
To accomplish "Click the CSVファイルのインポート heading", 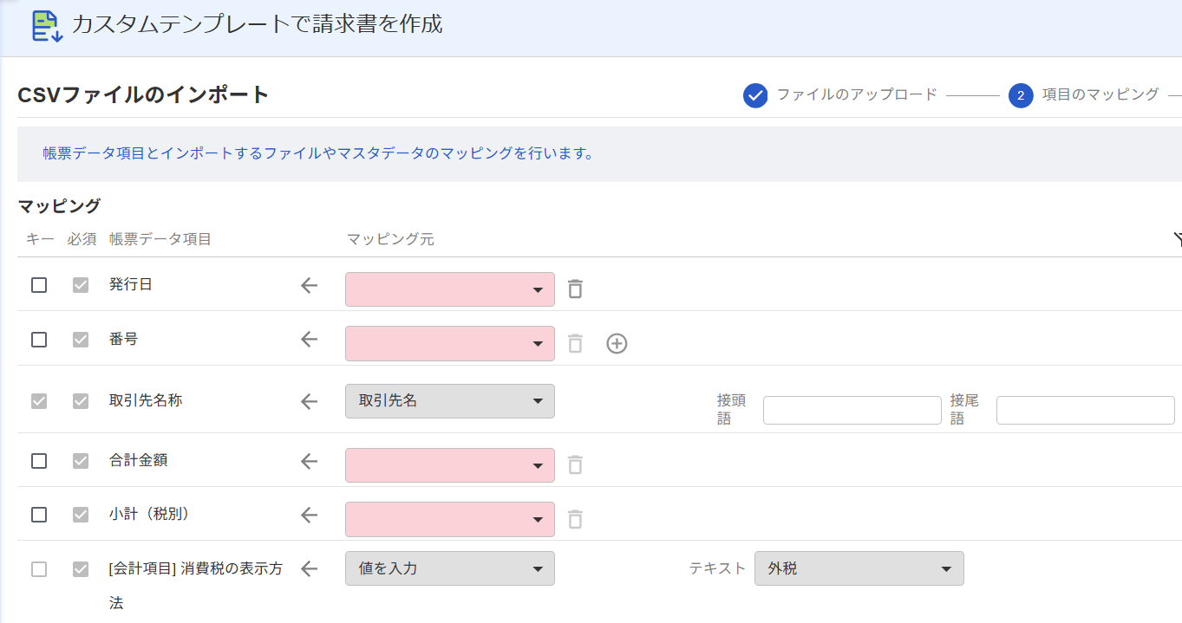I will pyautogui.click(x=143, y=95).
